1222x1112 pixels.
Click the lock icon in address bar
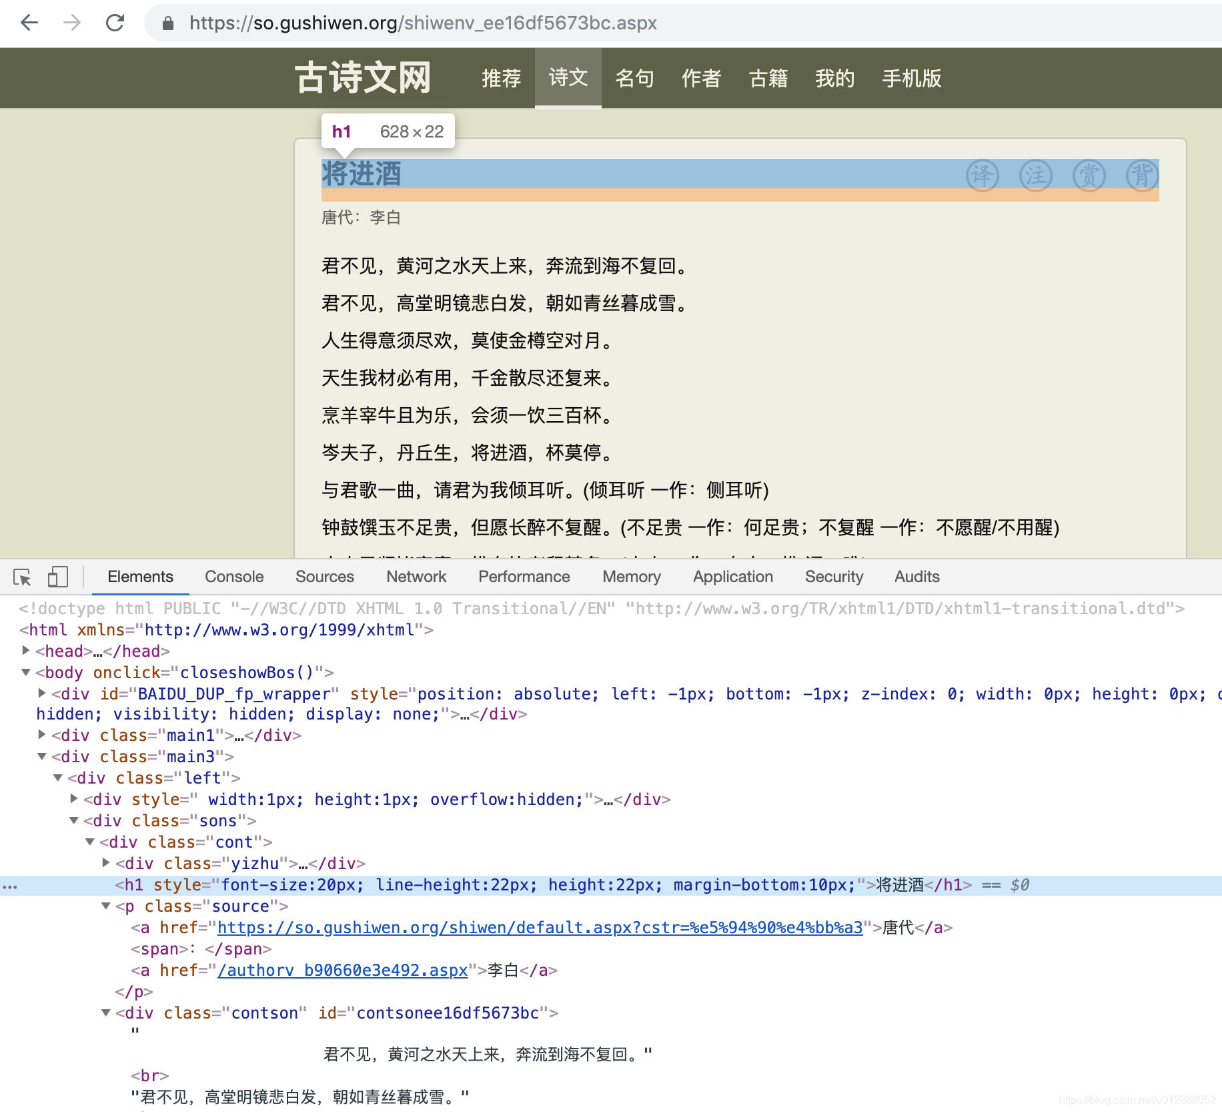pyautogui.click(x=168, y=23)
